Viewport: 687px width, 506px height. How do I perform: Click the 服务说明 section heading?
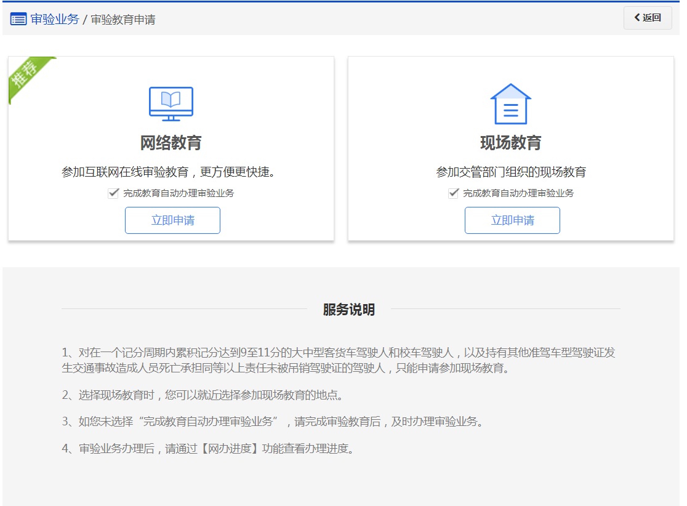(348, 310)
